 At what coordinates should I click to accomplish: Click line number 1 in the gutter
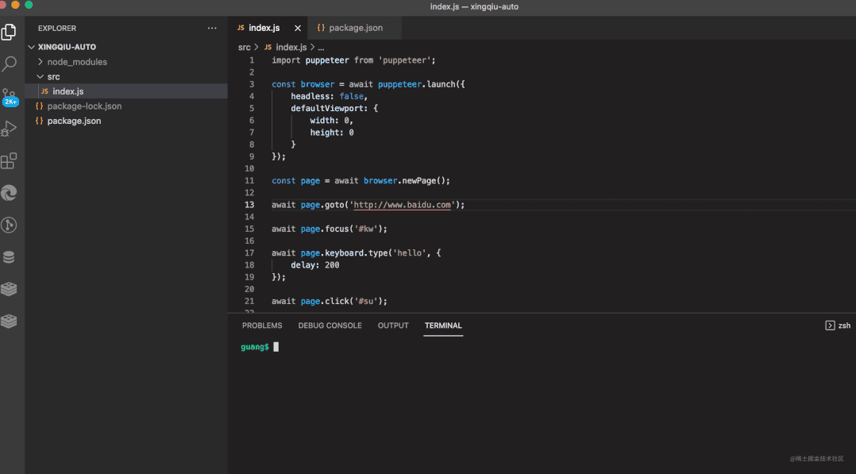click(252, 60)
